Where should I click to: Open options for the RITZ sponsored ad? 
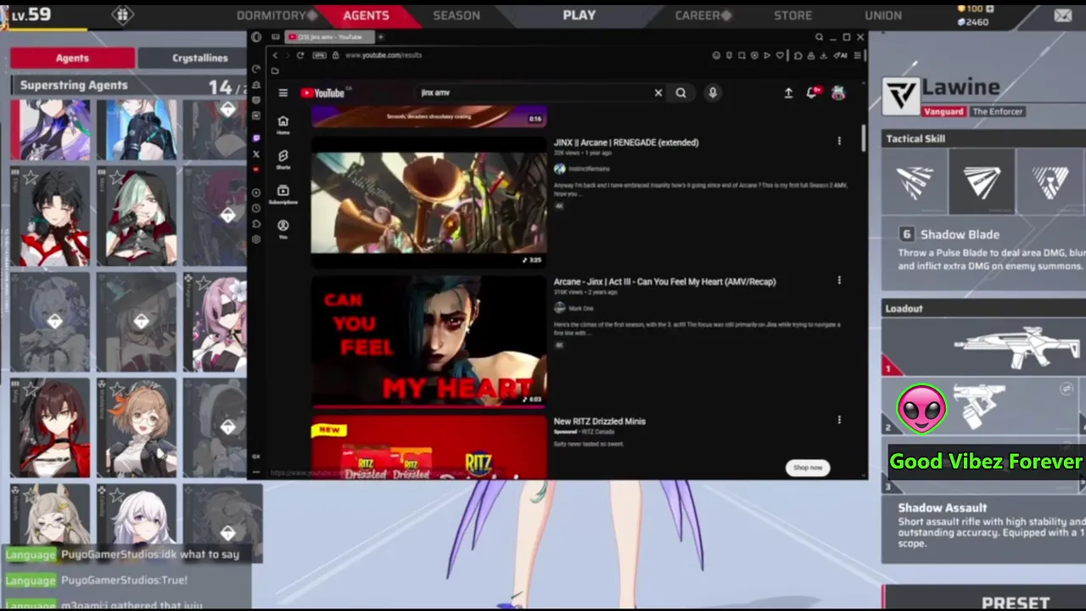click(x=839, y=420)
